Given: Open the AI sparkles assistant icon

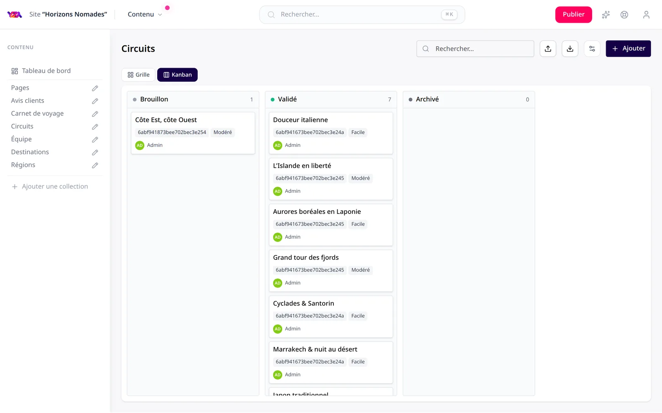Looking at the screenshot, I should point(606,15).
